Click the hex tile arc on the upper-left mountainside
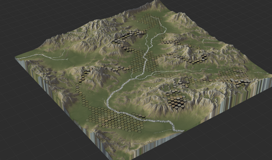This screenshot has height=160, width=272. coord(127,37)
